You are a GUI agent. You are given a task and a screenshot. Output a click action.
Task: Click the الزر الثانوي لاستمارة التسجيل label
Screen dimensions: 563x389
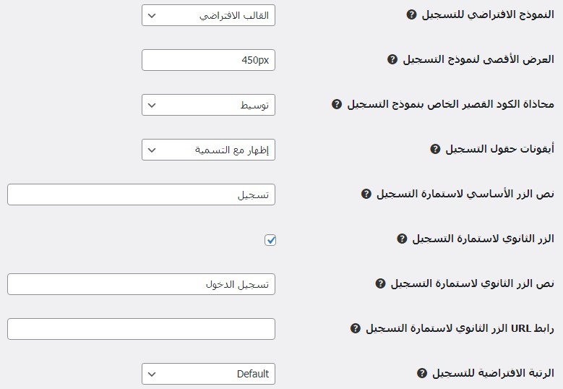(483, 239)
